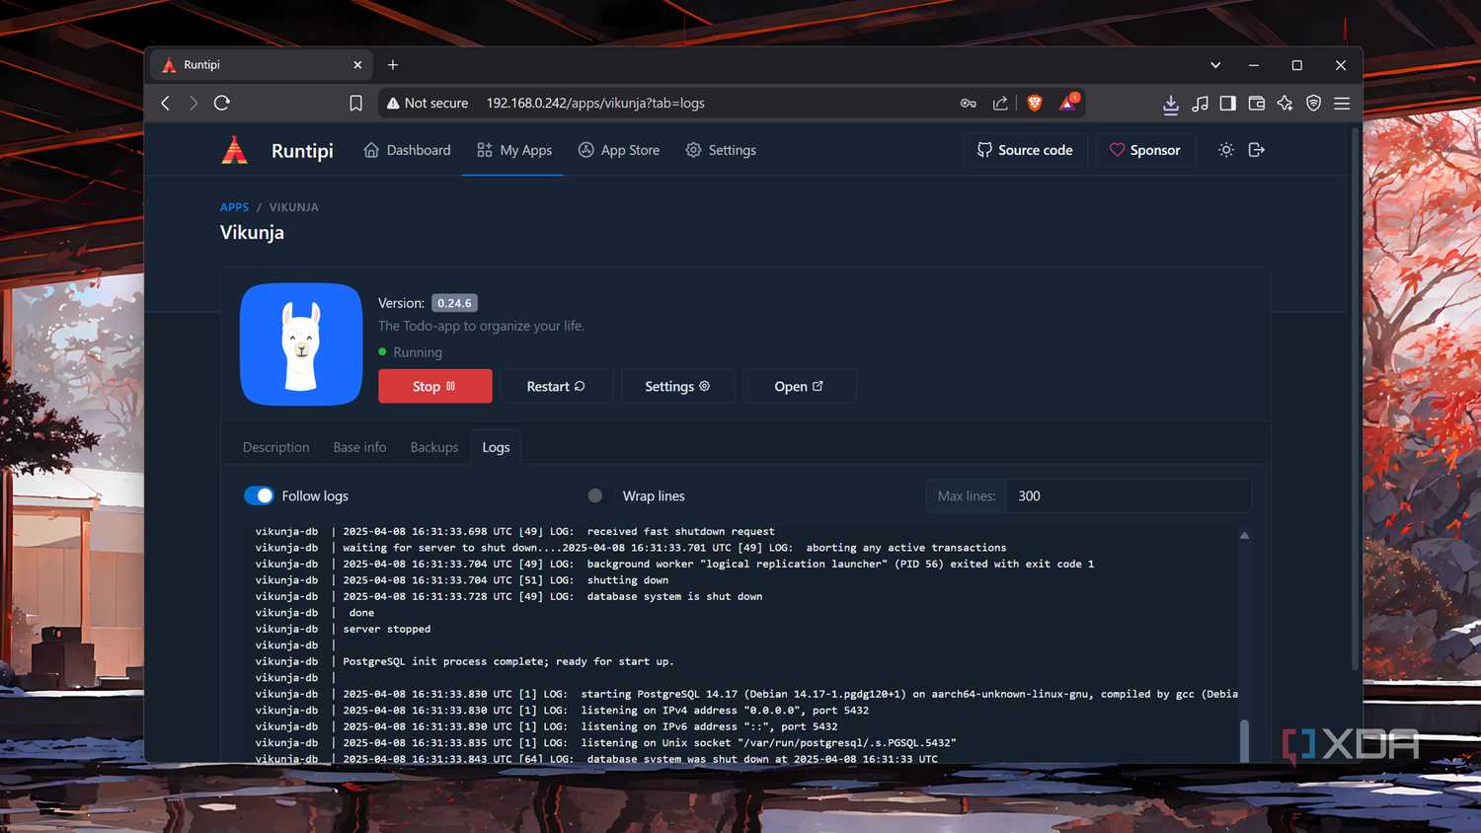Click the Running status text
Screen dimensions: 1481x833
click(418, 352)
